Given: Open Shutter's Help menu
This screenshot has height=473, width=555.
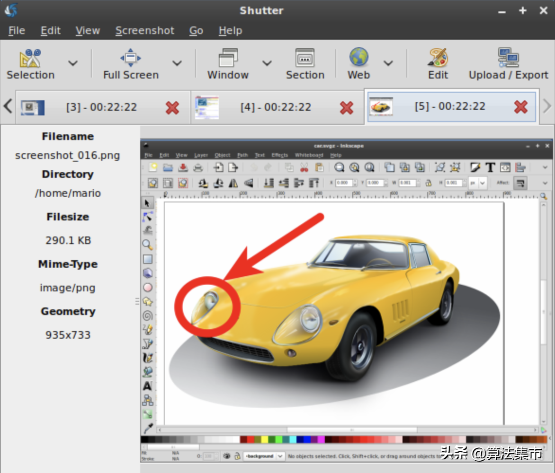Looking at the screenshot, I should coord(231,31).
